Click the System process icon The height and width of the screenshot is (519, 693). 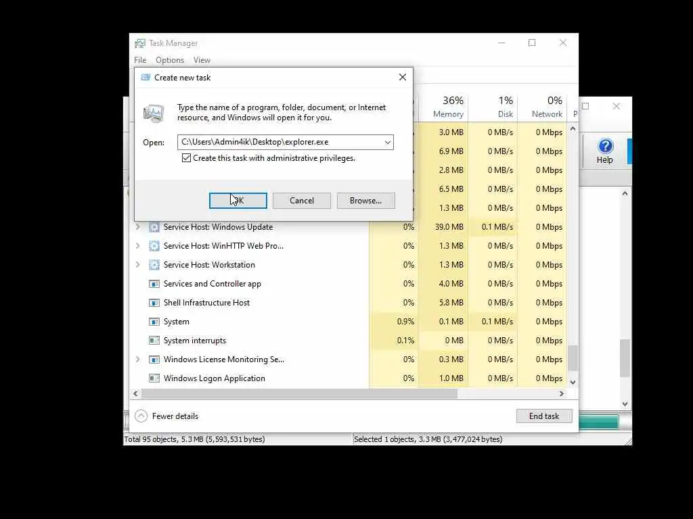[154, 322]
